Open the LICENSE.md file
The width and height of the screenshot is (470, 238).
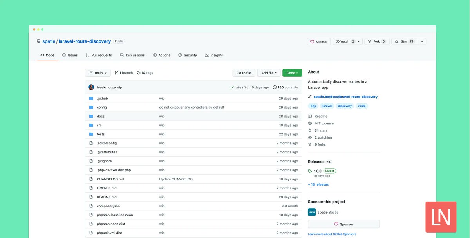coord(107,188)
